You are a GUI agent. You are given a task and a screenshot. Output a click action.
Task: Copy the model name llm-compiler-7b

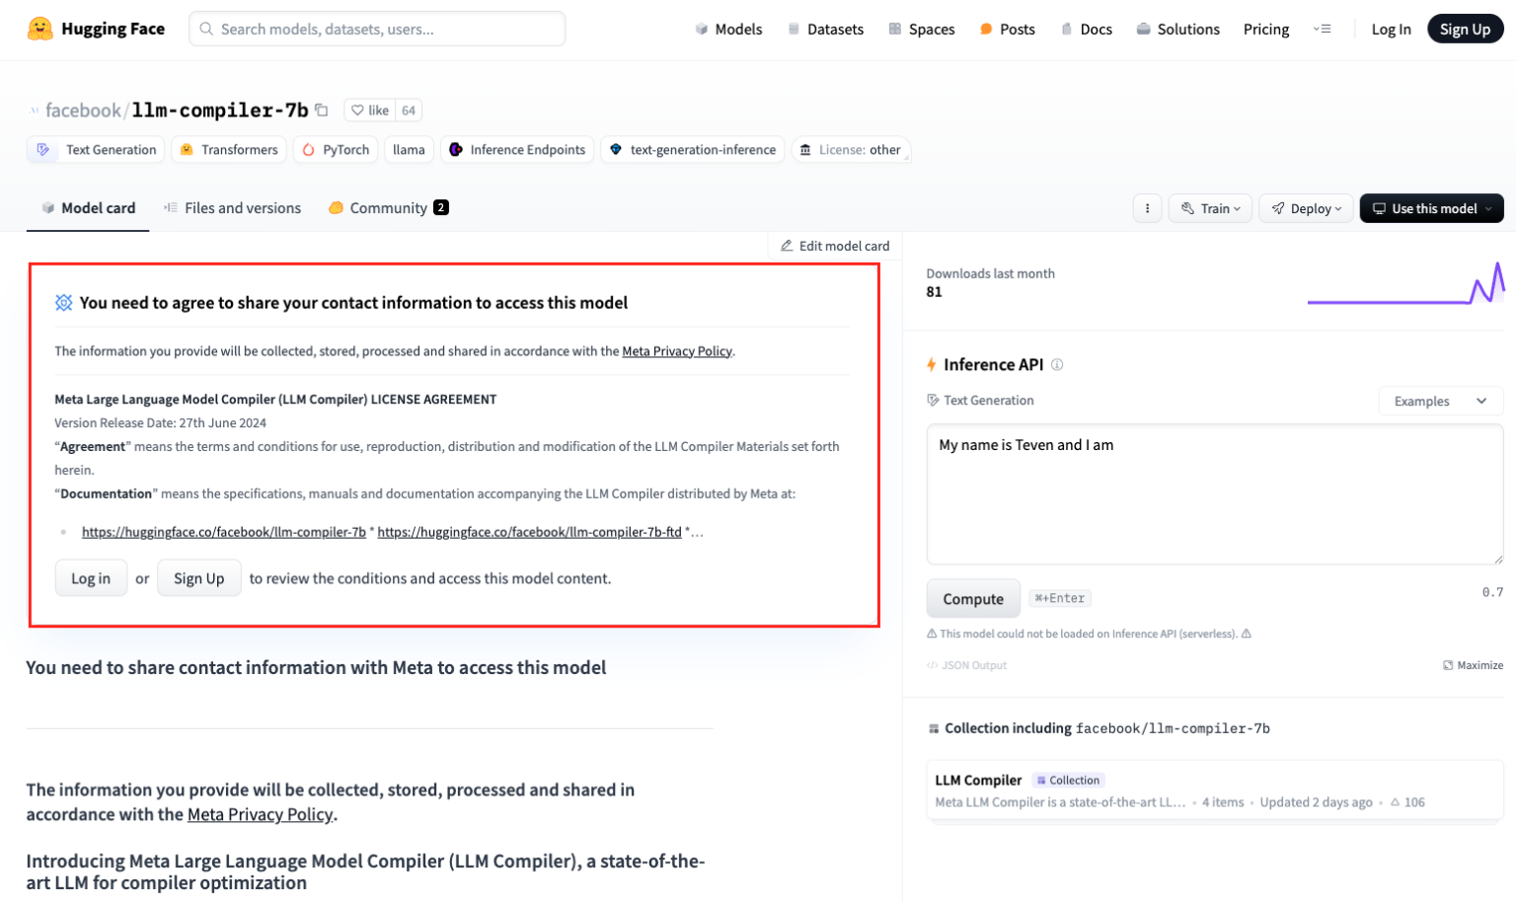pos(321,110)
